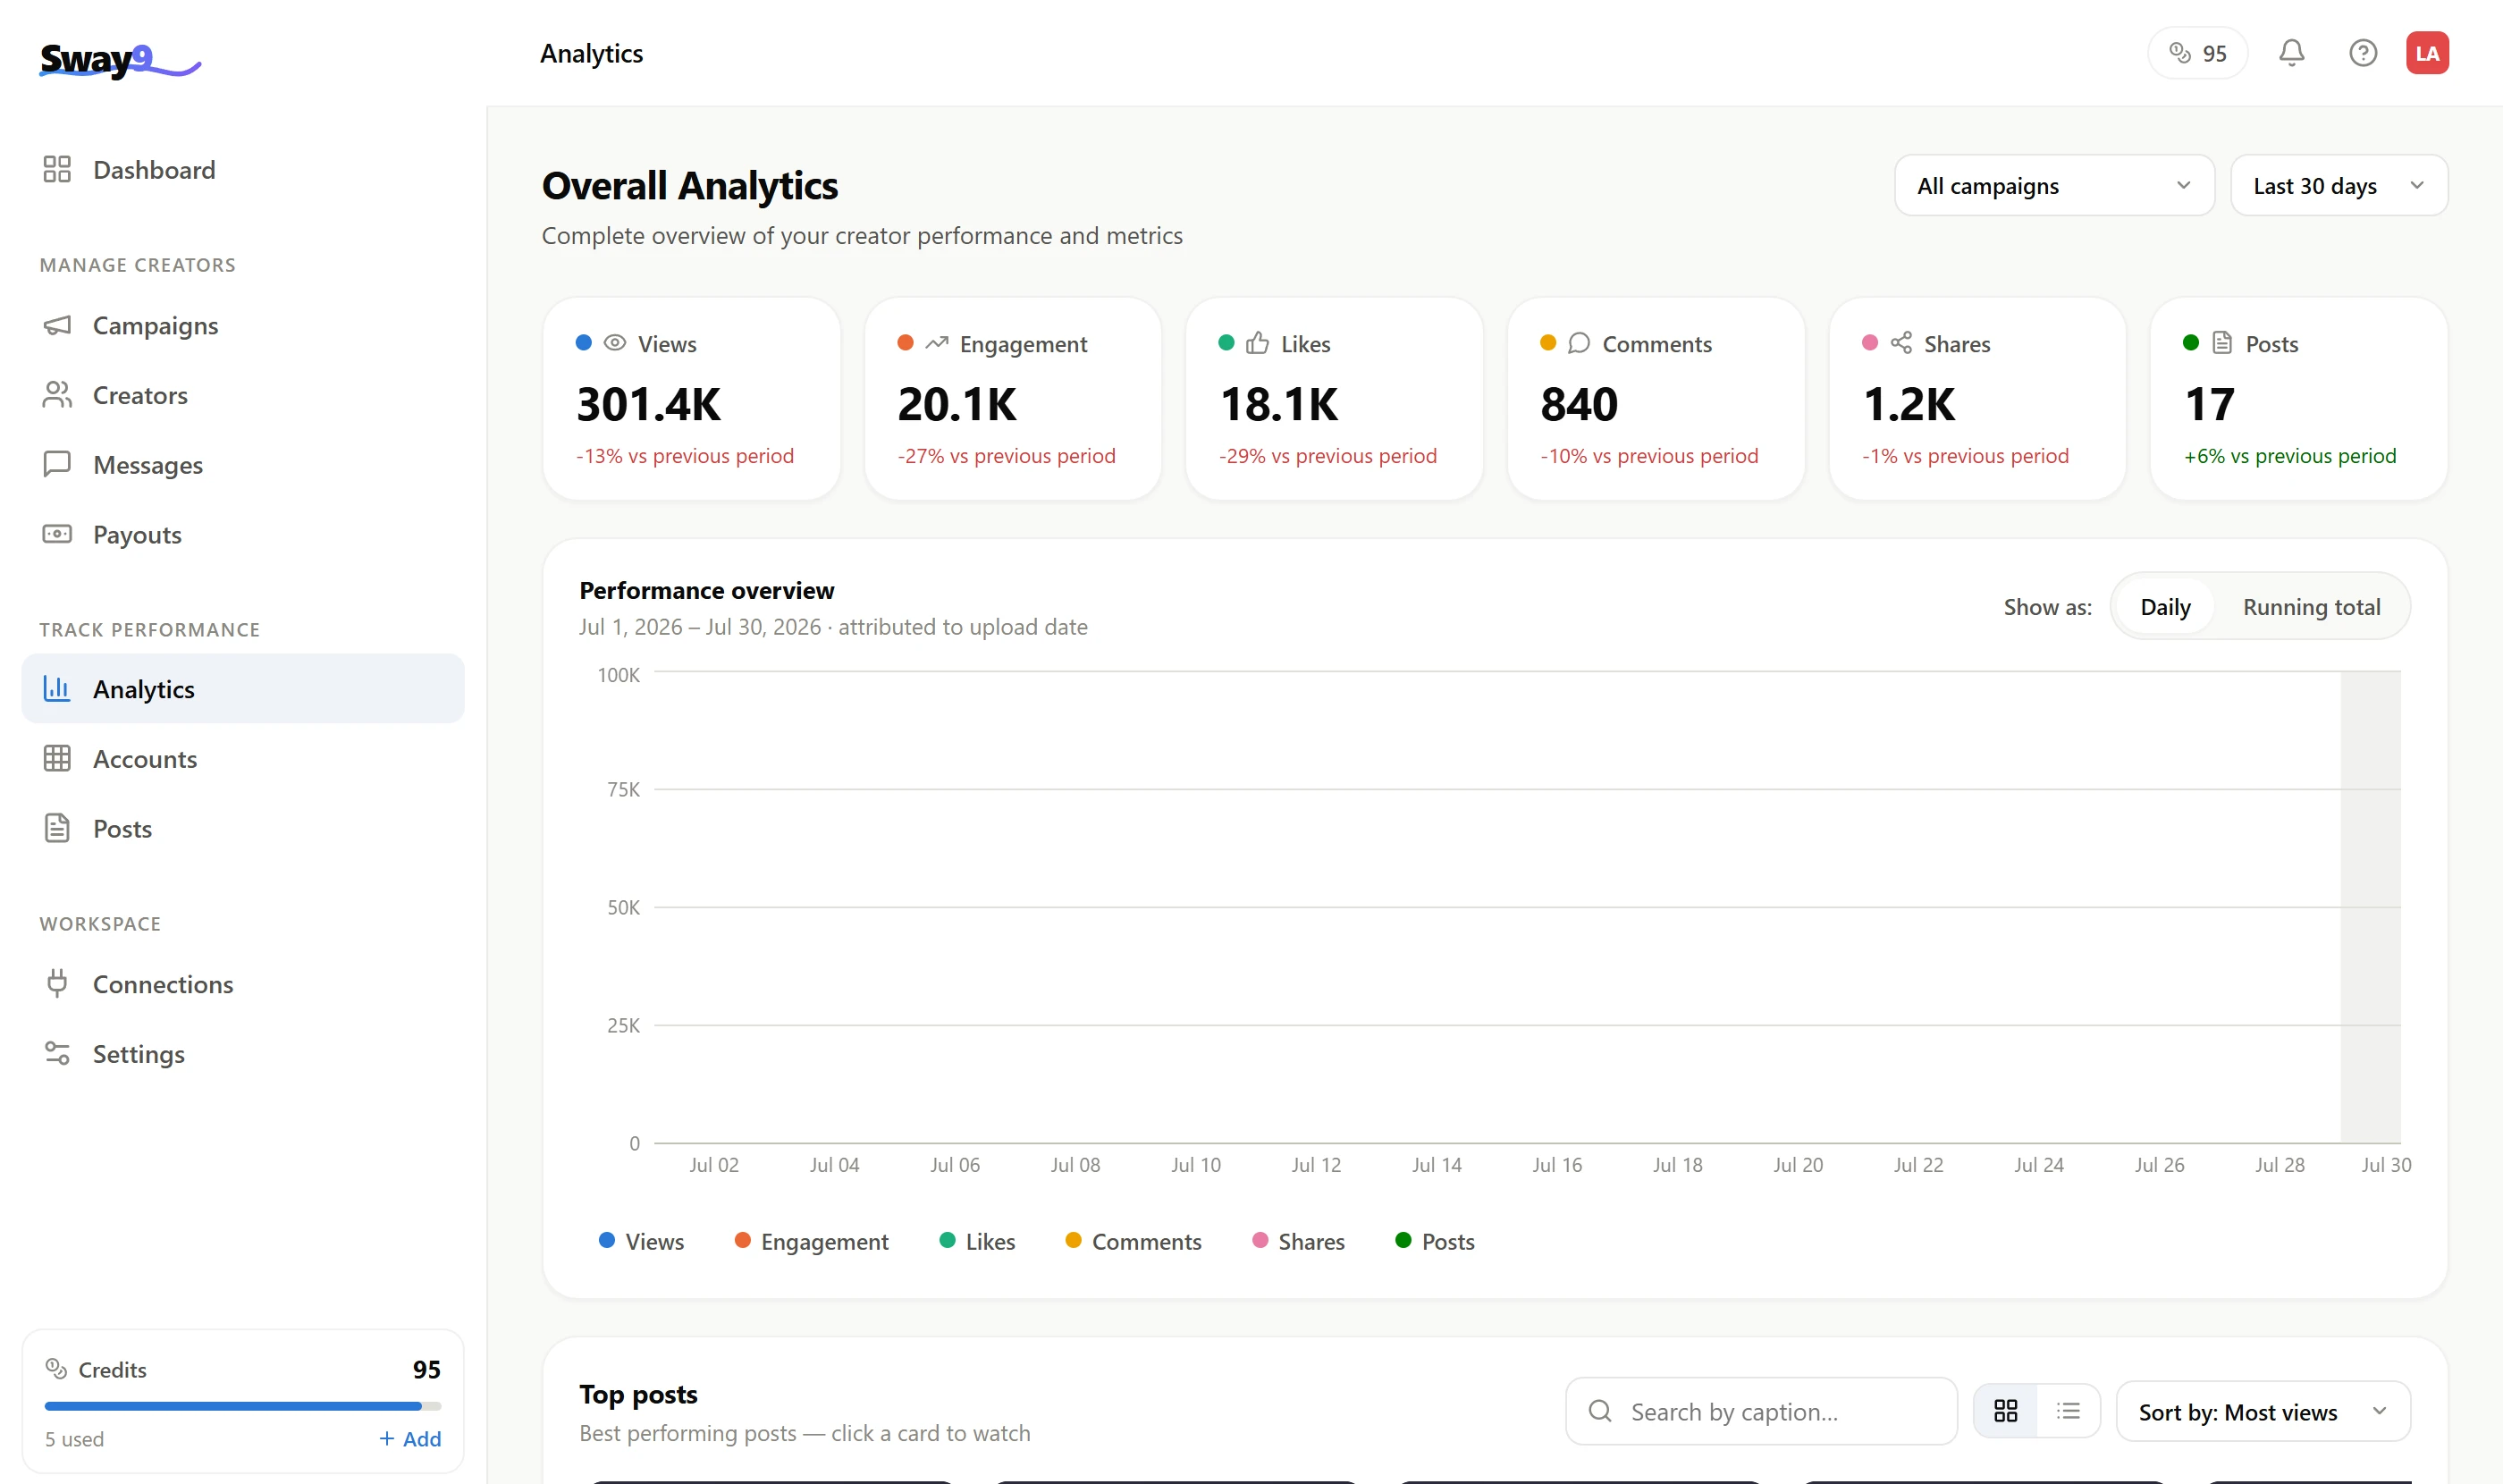Click the Likes thumbs-up icon

click(x=1257, y=343)
